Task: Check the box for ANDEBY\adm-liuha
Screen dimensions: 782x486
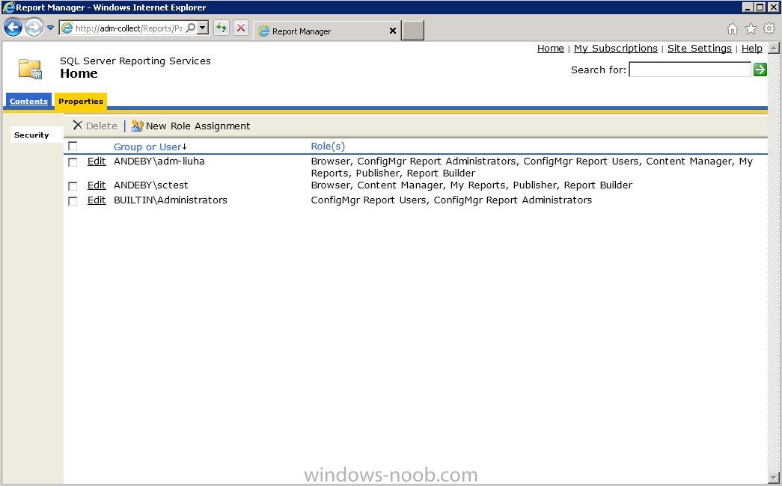Action: [73, 162]
